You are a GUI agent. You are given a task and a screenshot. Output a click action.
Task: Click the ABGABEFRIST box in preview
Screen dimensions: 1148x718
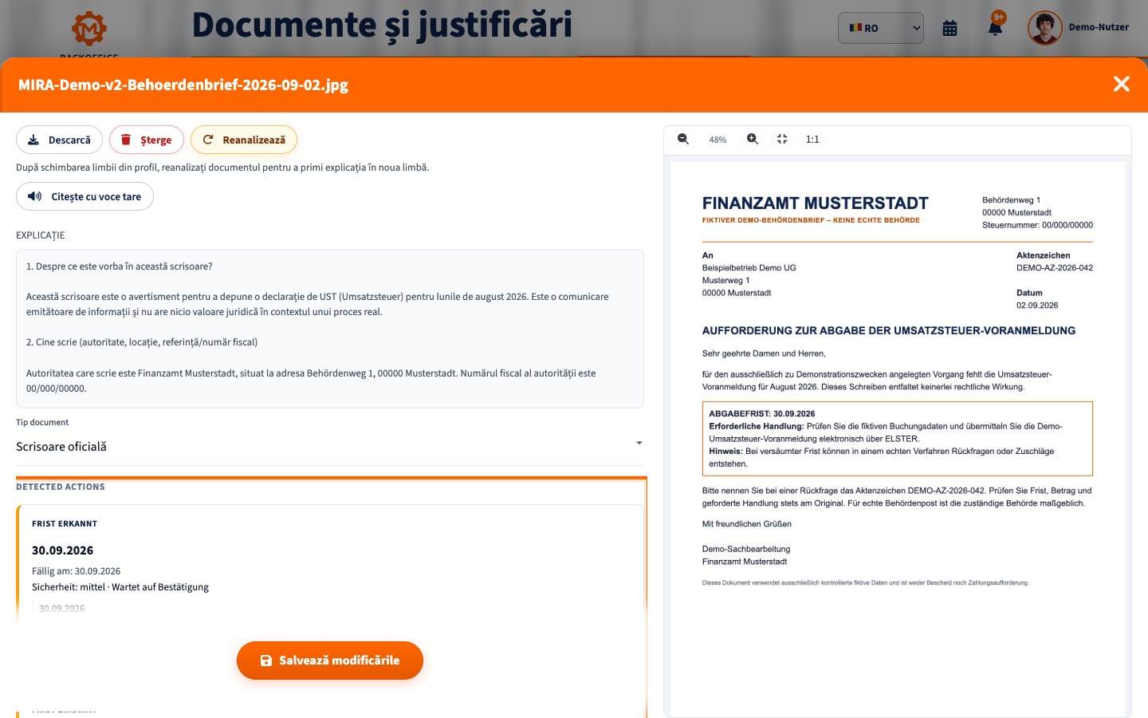coord(898,439)
